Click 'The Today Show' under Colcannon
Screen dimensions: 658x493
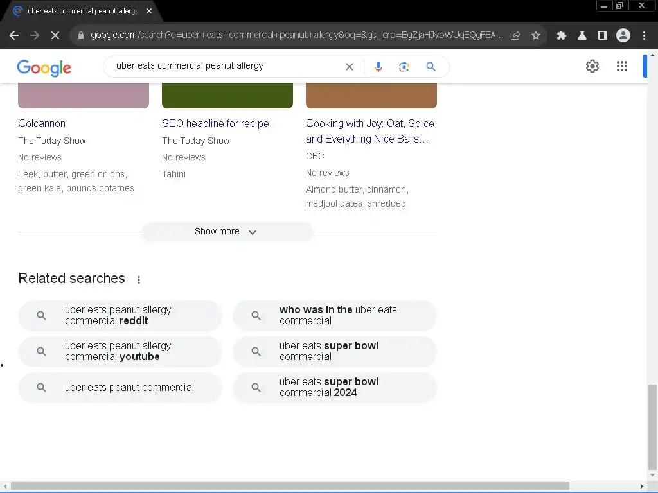pos(51,141)
